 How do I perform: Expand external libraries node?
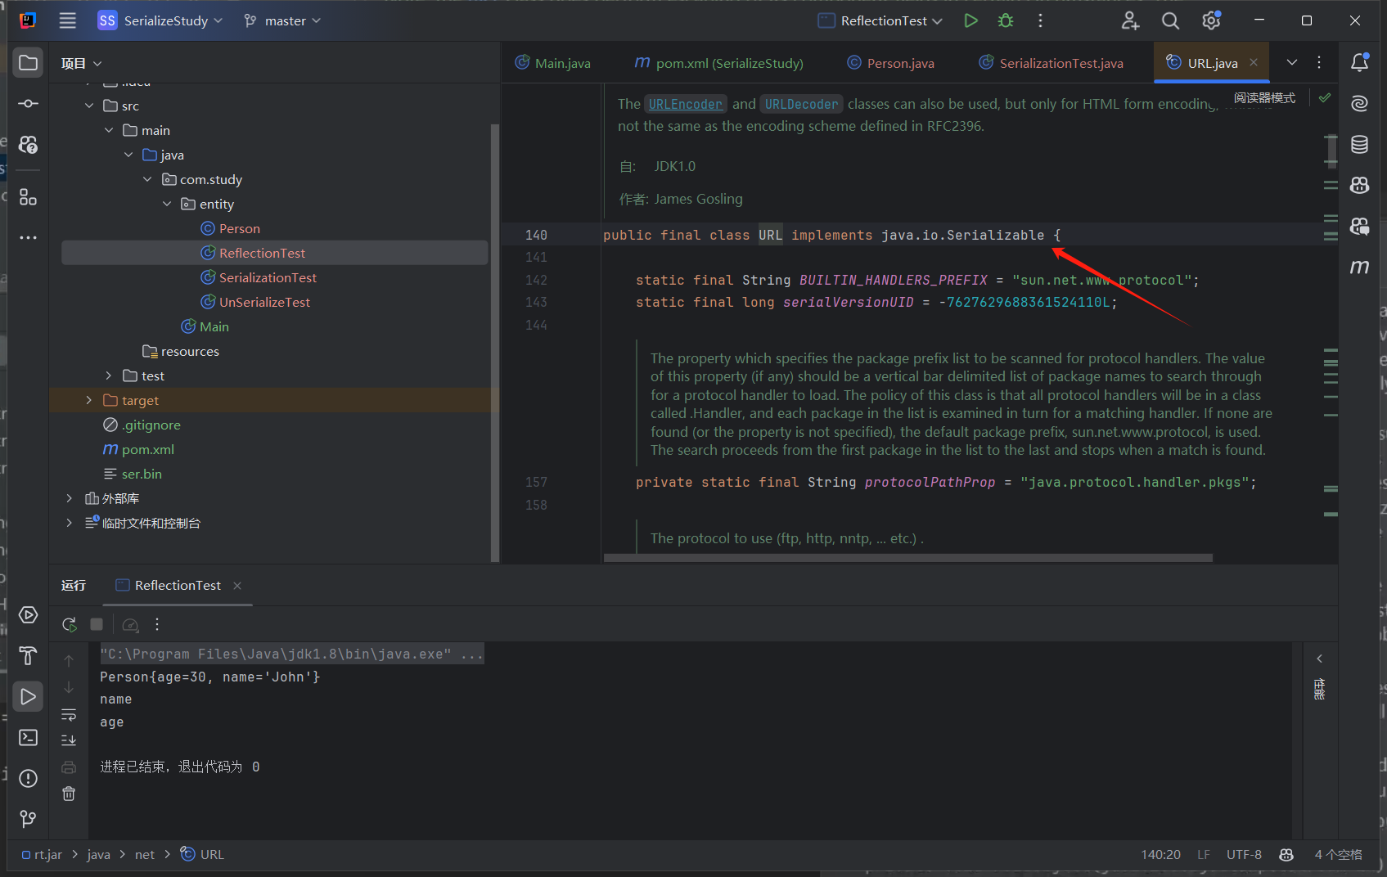click(x=70, y=498)
